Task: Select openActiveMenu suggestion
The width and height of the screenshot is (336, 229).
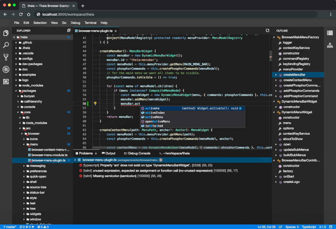Action: point(192,122)
